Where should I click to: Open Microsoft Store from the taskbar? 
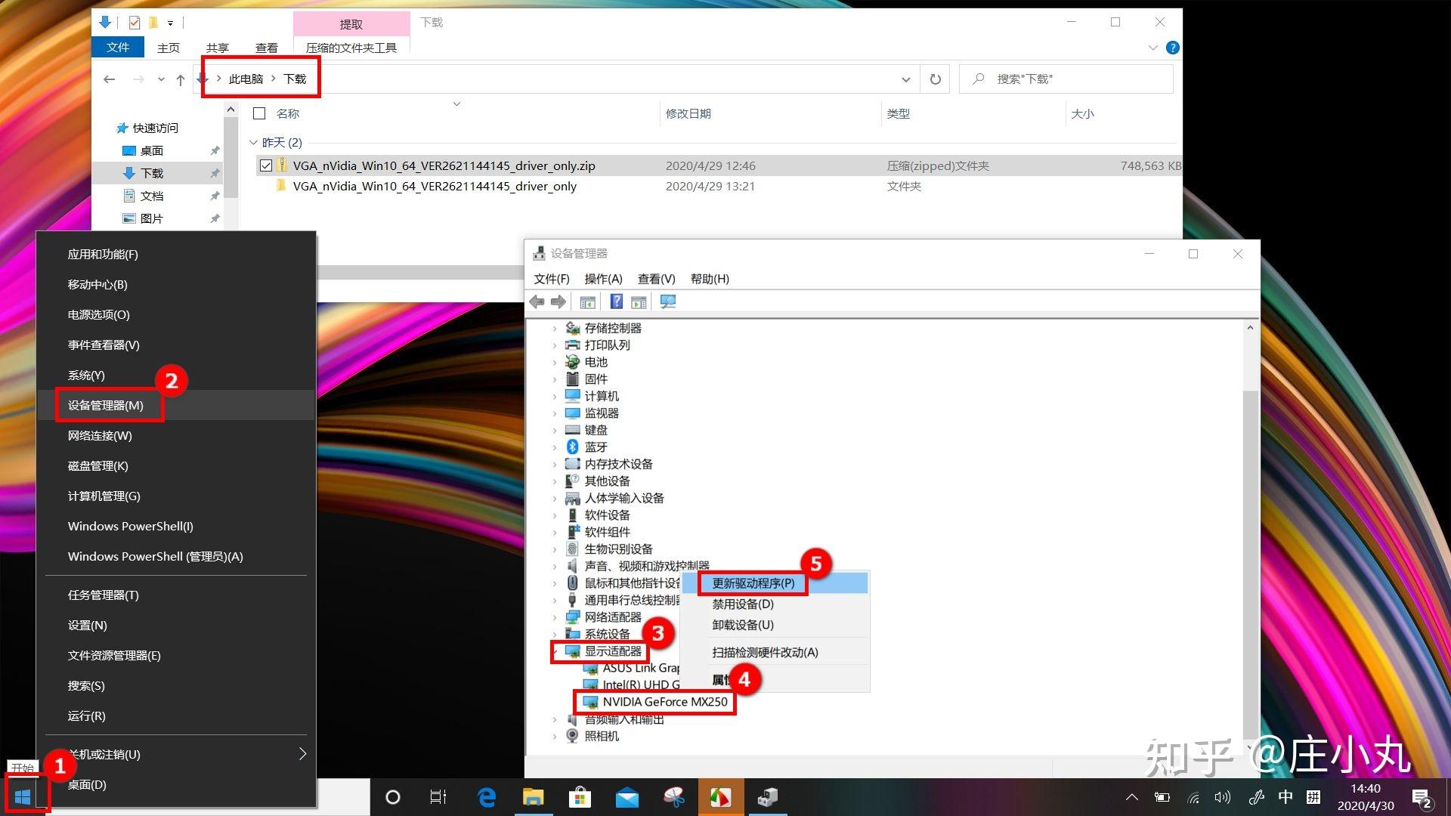(x=580, y=796)
